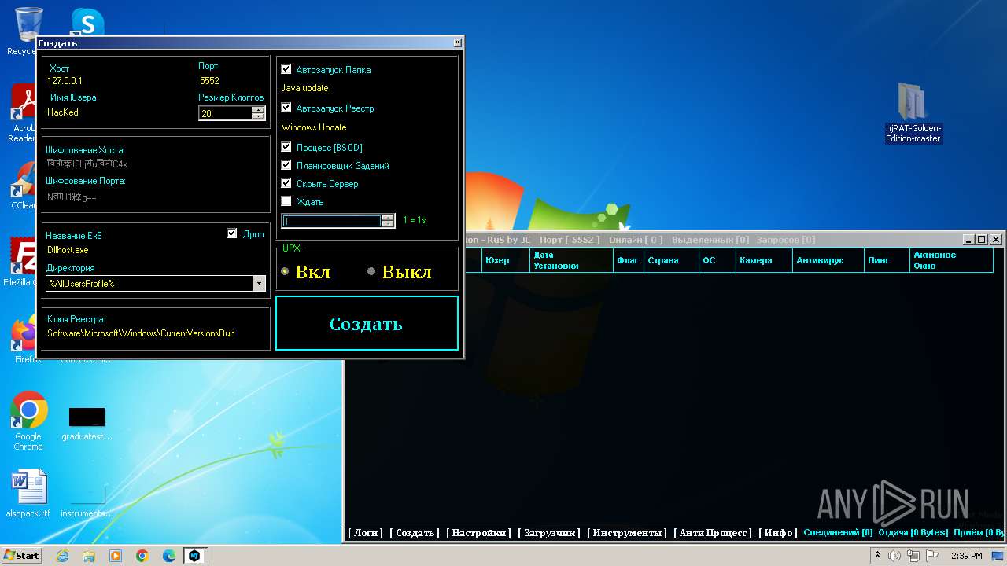Screen dimensions: 1007x566
Task: Sort by the Антивирус column header
Action: click(x=828, y=260)
